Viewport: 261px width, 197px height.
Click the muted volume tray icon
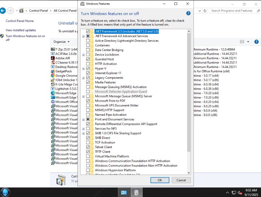tap(240, 193)
